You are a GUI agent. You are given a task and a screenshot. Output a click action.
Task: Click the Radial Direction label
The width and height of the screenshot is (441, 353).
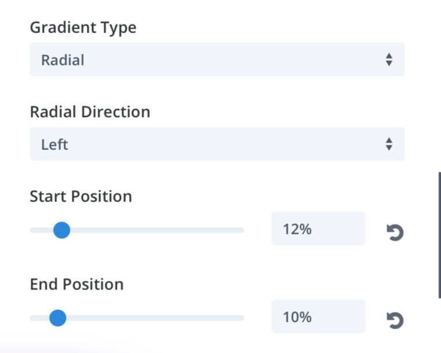90,112
